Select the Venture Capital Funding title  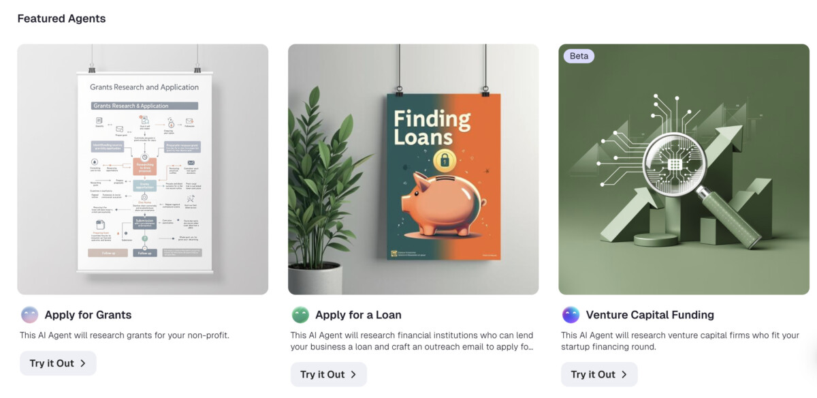click(x=650, y=315)
